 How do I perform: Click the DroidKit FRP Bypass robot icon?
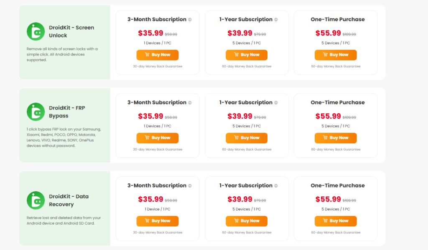click(36, 112)
